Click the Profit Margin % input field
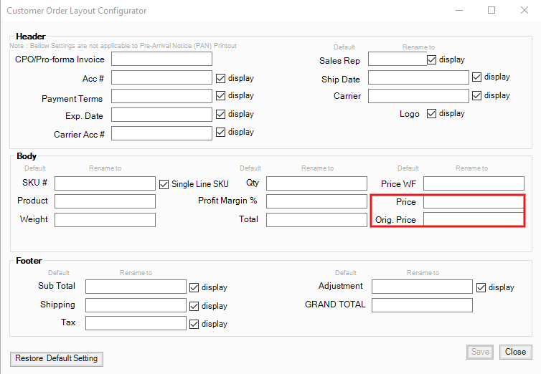Screen dimensions: 541x374 tap(316, 201)
